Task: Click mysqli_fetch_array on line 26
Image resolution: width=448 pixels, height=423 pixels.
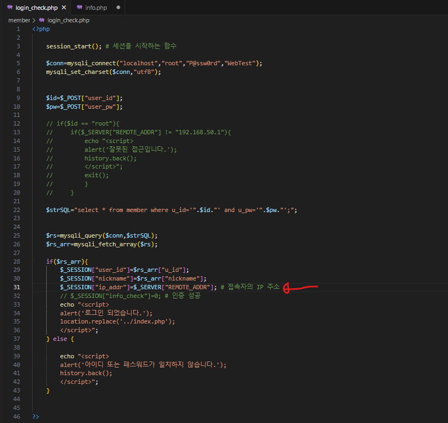Action: [x=105, y=244]
